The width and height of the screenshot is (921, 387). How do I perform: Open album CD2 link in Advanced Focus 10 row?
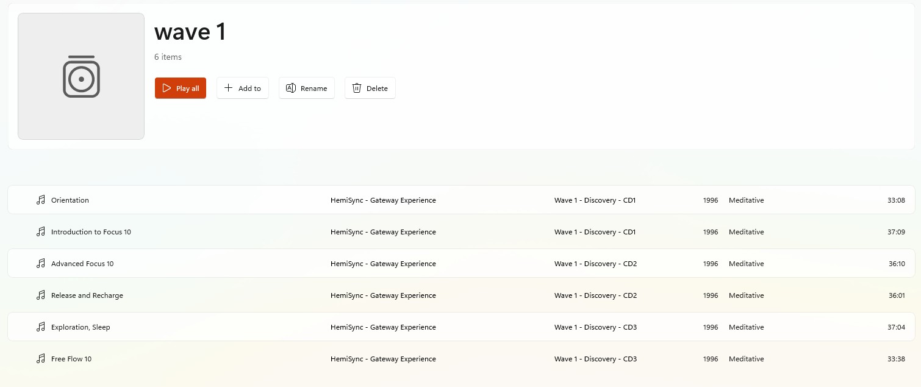pos(595,264)
